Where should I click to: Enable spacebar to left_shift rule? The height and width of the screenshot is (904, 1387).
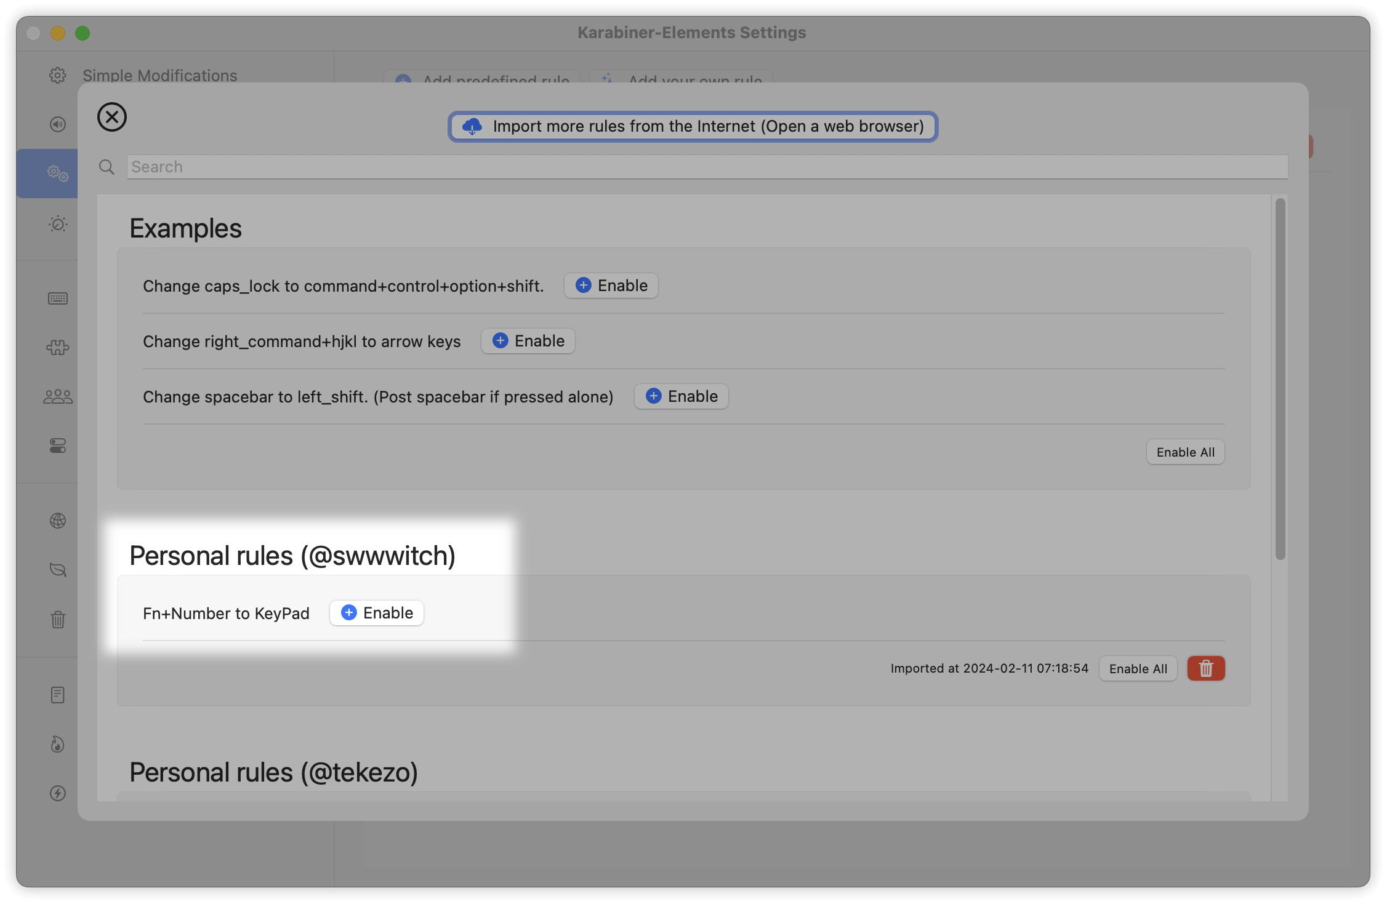pyautogui.click(x=681, y=396)
